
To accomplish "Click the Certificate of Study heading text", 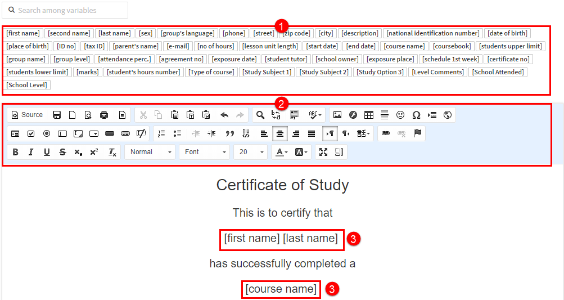I will pyautogui.click(x=282, y=185).
